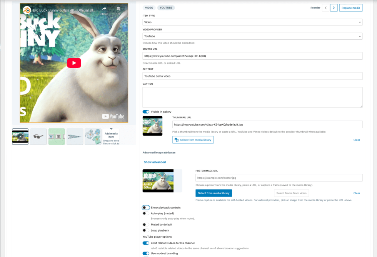
Task: Select the sunglasses gallery thumbnail
Action: point(38,136)
